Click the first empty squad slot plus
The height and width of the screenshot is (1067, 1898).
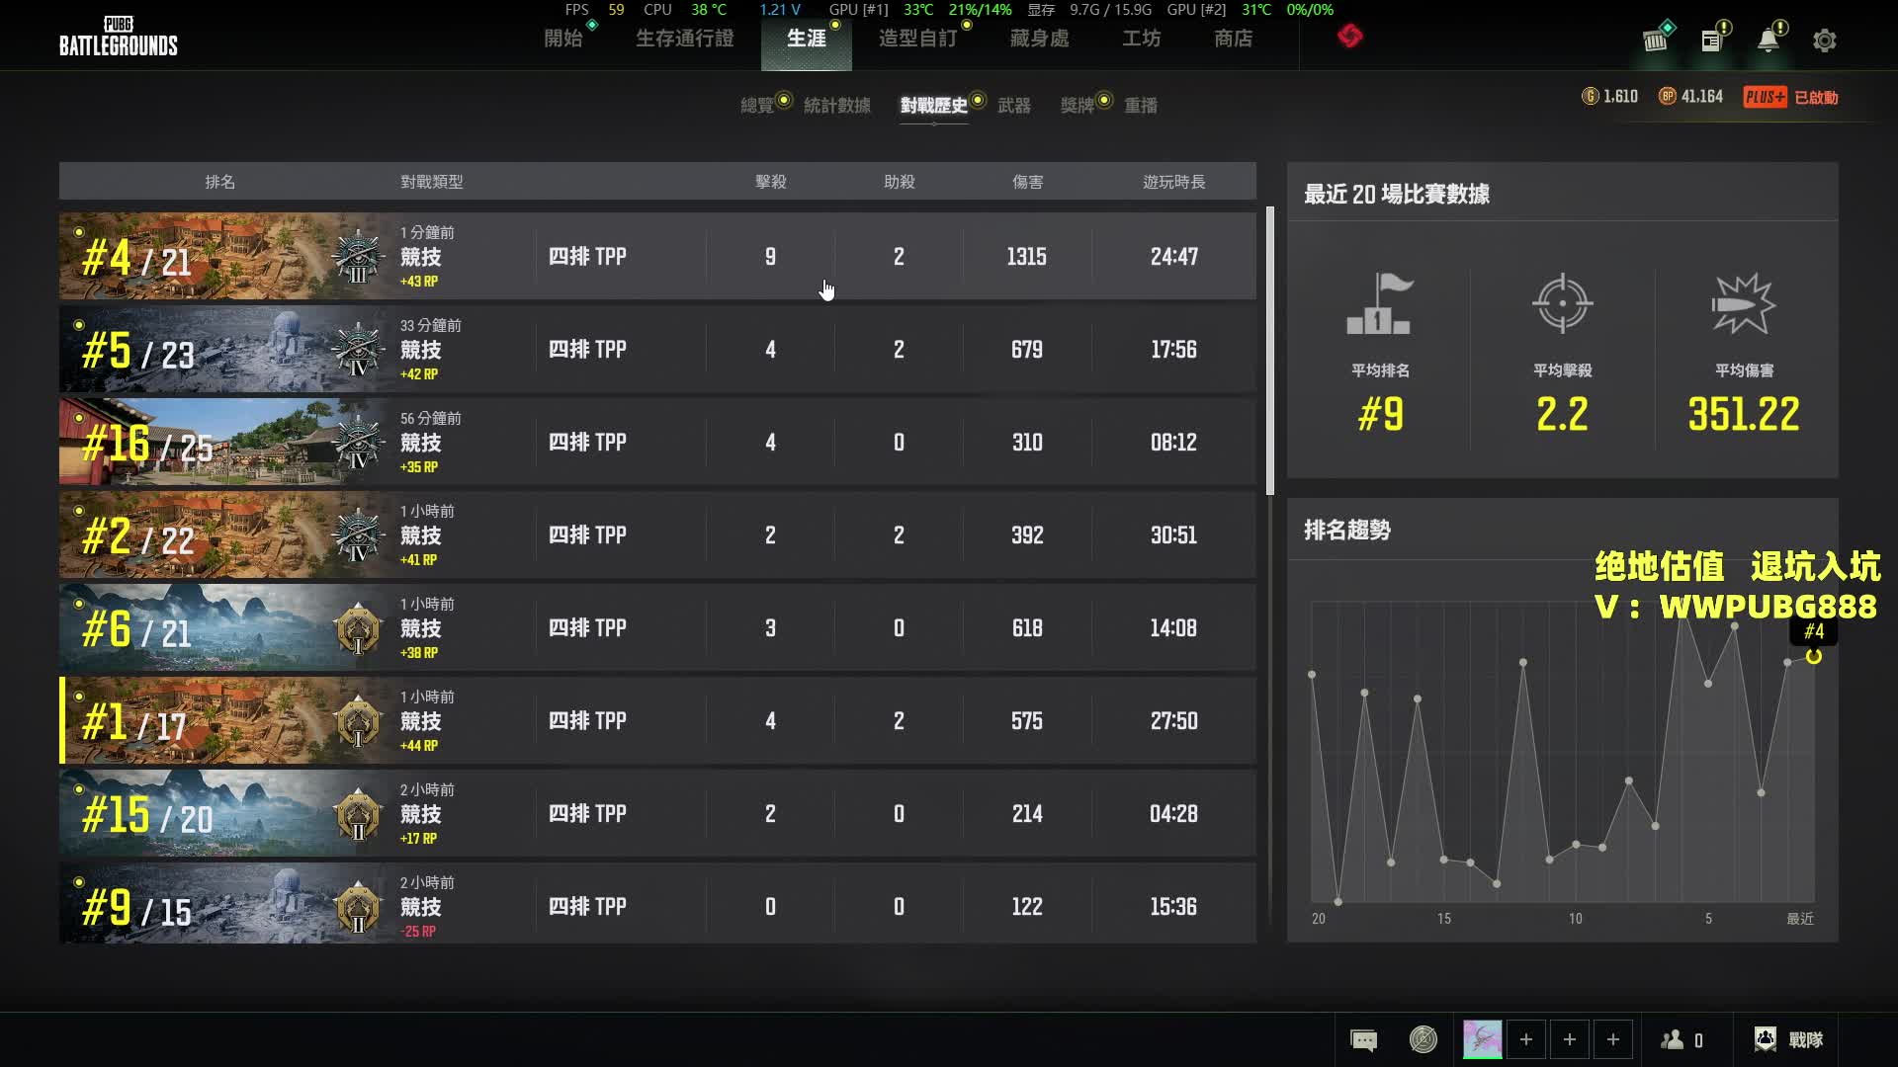click(1525, 1039)
